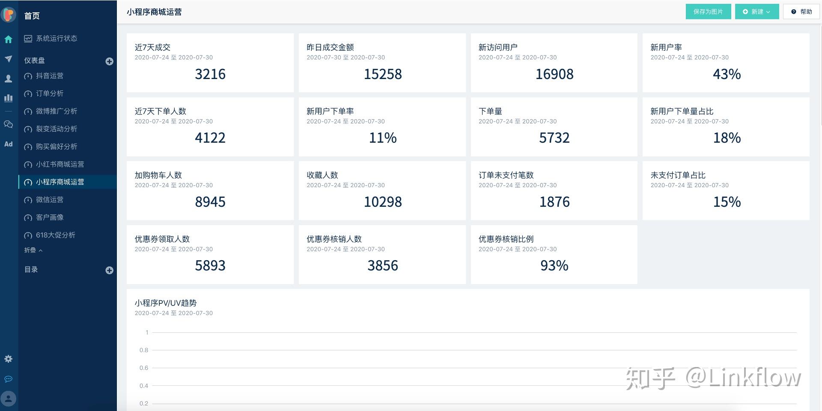The height and width of the screenshot is (411, 822).
Task: Open the message support bubble icon
Action: pos(9,379)
